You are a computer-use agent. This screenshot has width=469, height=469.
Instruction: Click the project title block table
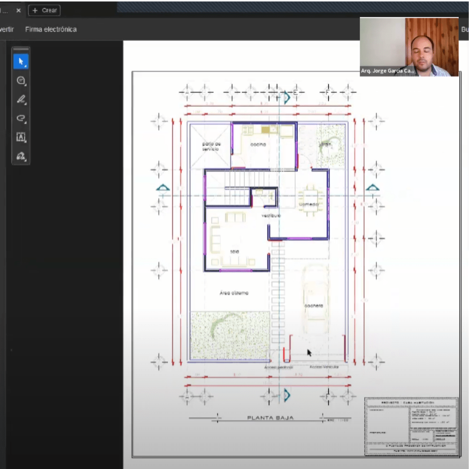click(x=411, y=426)
